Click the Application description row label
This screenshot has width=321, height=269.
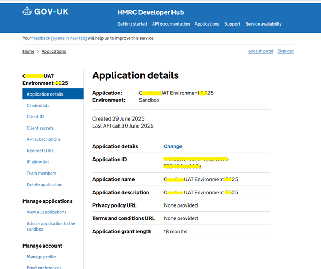pyautogui.click(x=121, y=193)
